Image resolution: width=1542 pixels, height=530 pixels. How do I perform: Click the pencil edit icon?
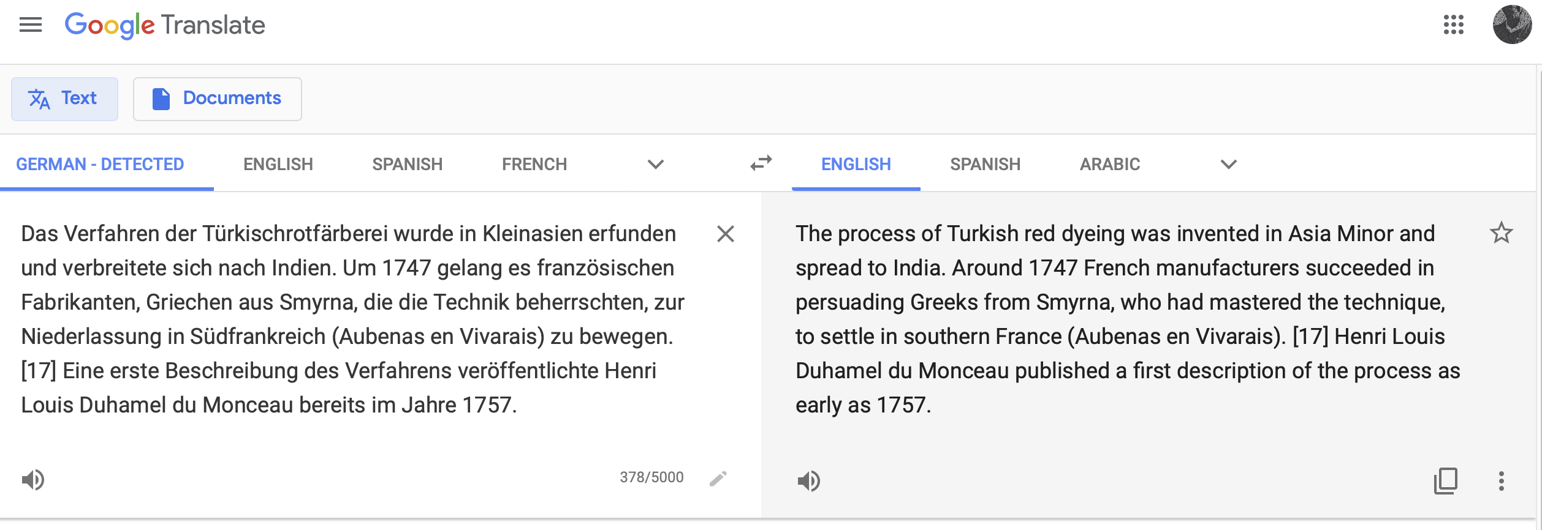(x=718, y=479)
